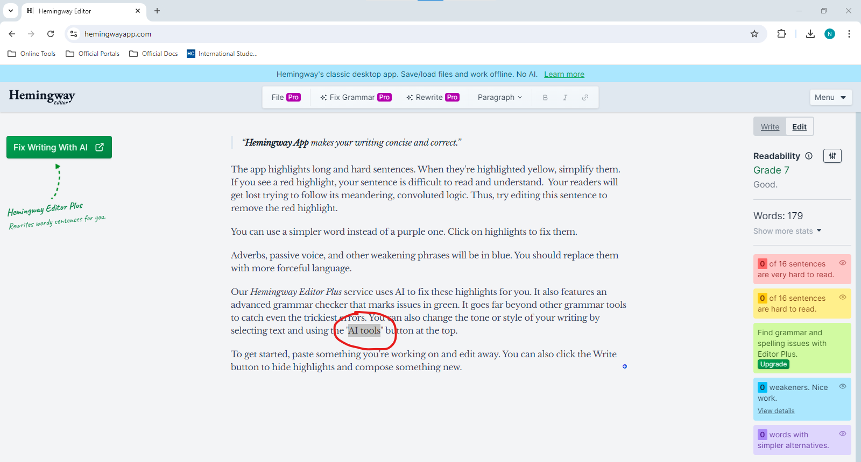Click the highlighted "AI tools" text

pyautogui.click(x=364, y=330)
